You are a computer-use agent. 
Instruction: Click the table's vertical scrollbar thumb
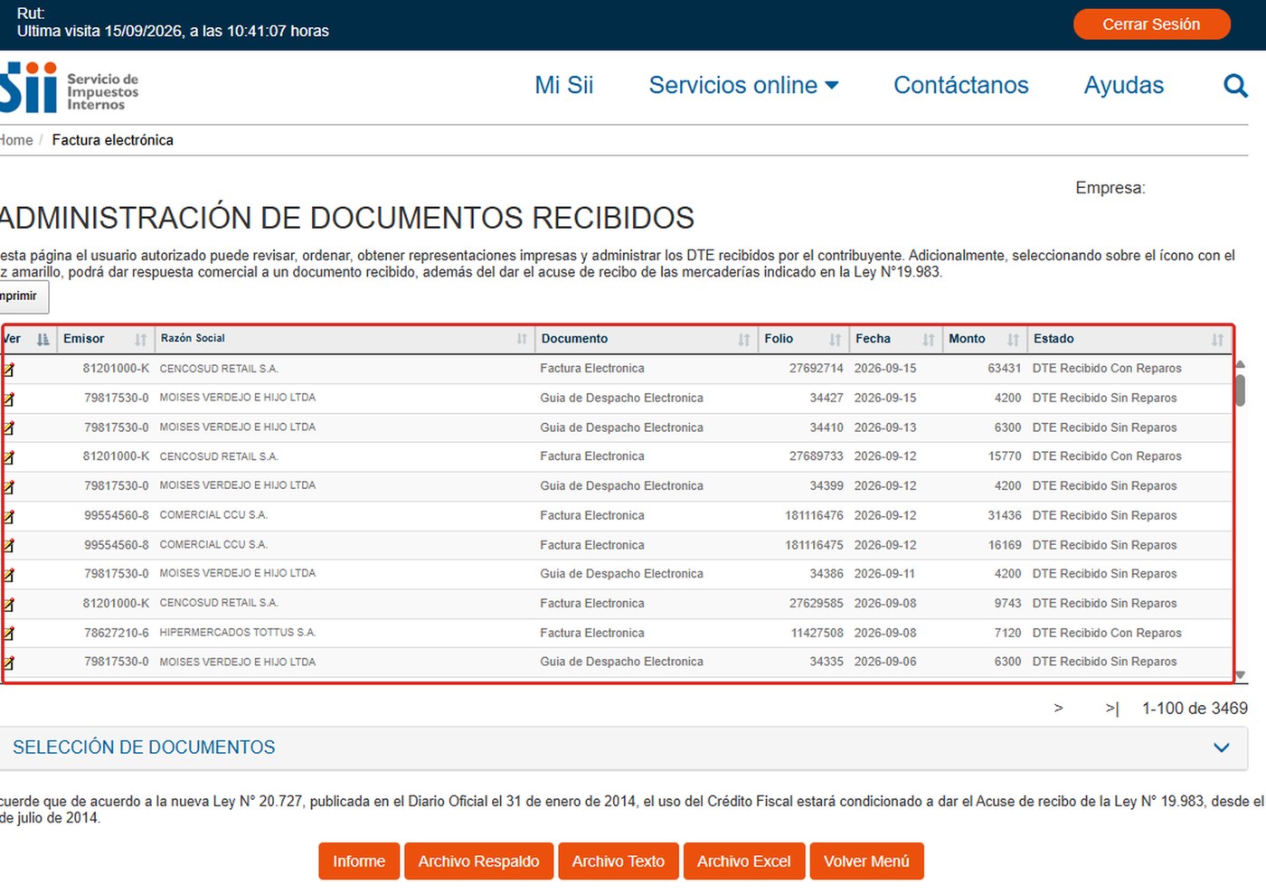tap(1241, 390)
